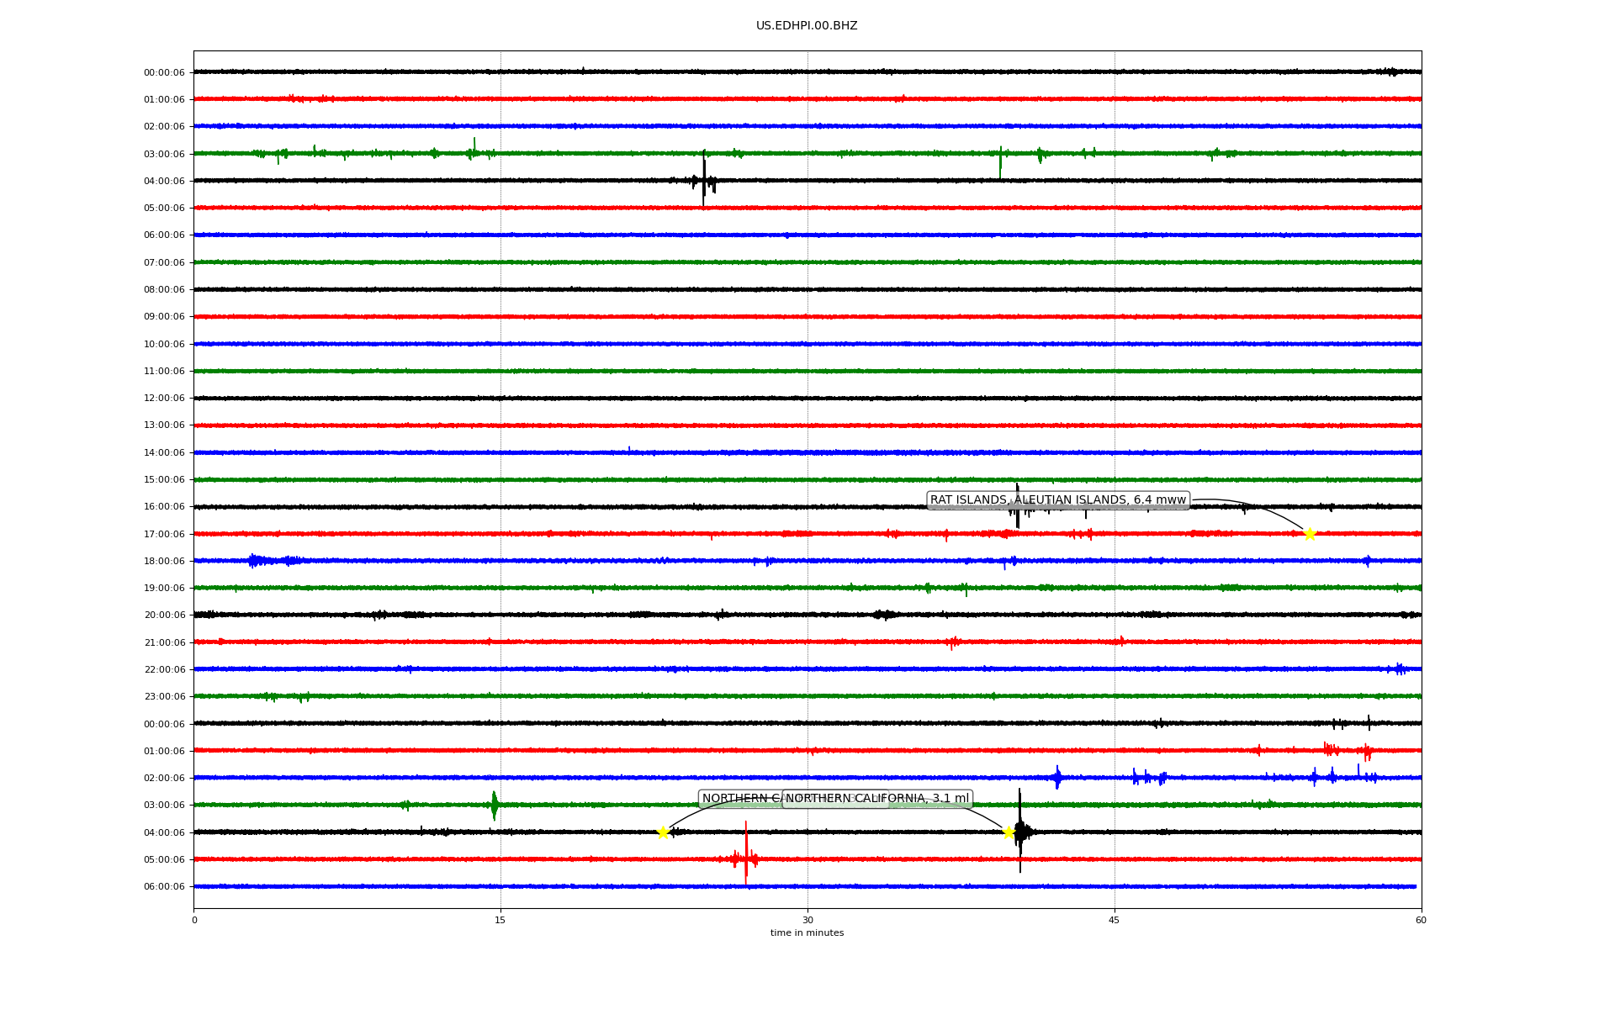Click the left yellow star near 23 minutes
1615x1009 pixels.
click(663, 832)
